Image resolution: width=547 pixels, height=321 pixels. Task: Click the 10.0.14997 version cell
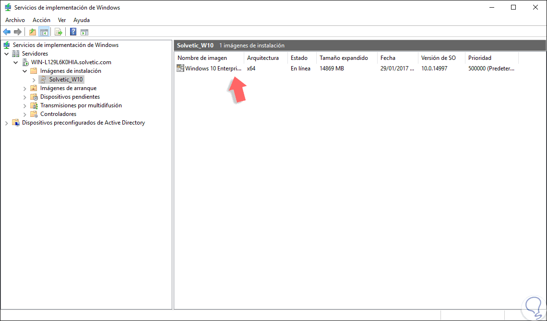(434, 68)
